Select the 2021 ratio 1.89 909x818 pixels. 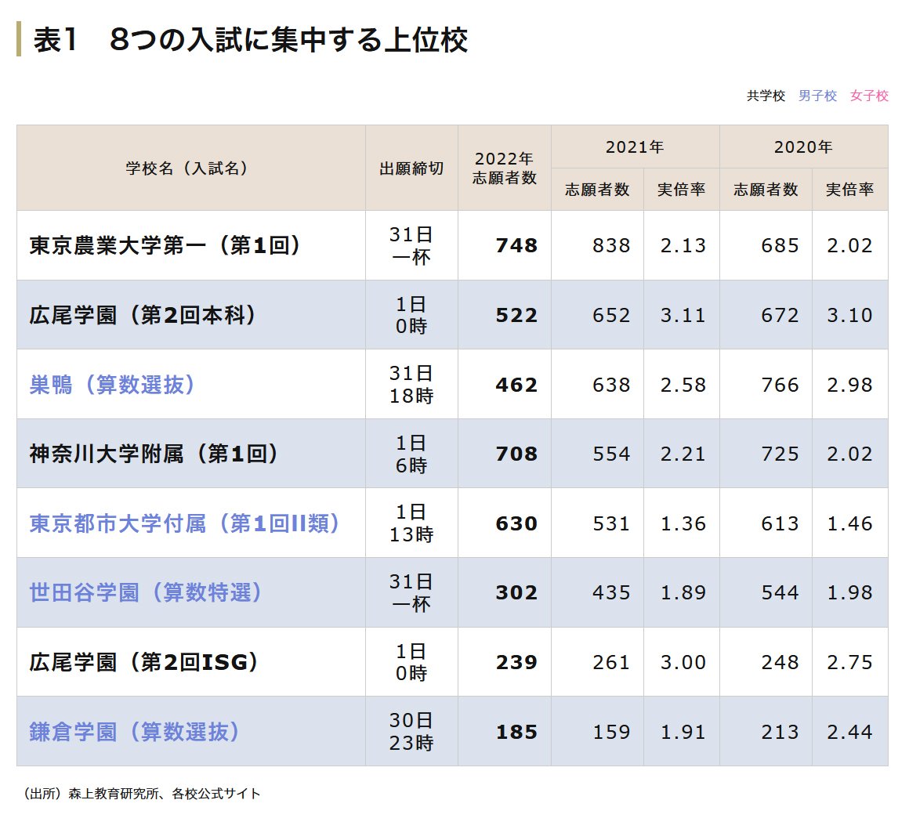tap(683, 592)
